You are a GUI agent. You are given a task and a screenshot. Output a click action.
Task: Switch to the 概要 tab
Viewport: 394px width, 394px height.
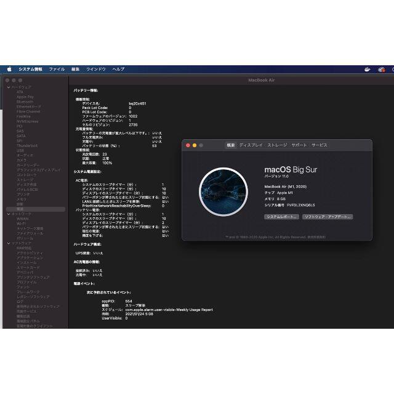(231, 145)
